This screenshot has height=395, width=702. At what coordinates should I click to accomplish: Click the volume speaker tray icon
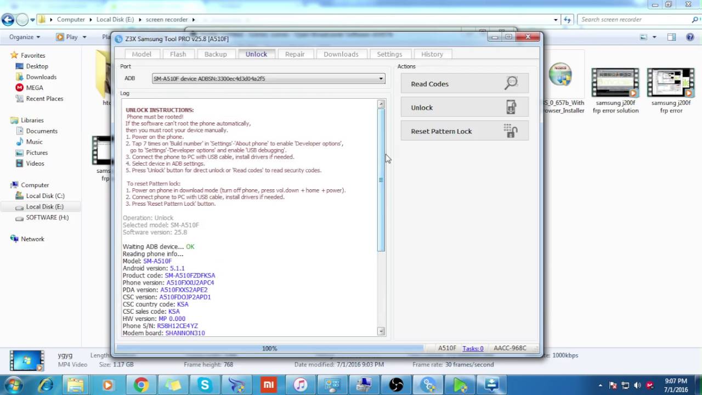tap(637, 385)
